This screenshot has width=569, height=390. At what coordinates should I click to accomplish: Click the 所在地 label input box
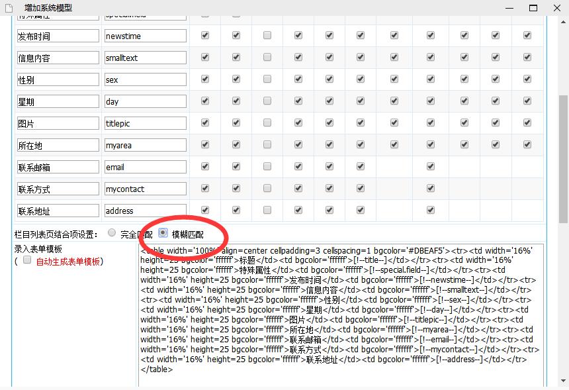58,145
